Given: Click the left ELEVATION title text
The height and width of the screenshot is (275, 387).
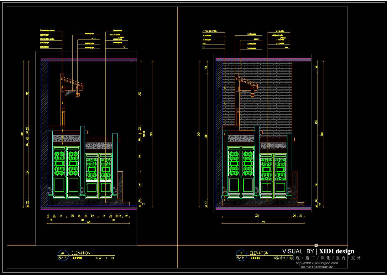Looking at the screenshot, I should point(81,253).
